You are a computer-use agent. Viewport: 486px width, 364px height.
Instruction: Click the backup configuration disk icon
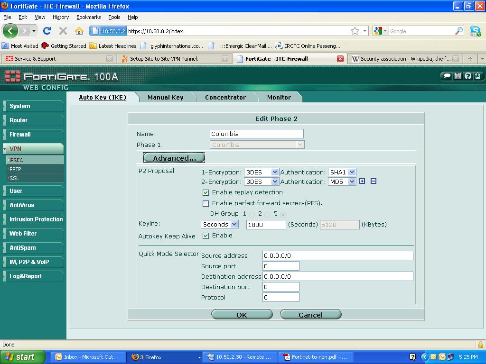coord(458,76)
